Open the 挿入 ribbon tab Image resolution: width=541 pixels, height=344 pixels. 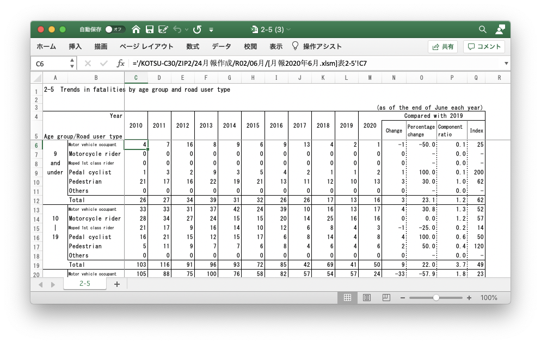[75, 47]
